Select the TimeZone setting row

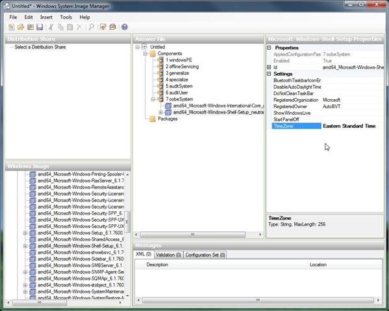328,126
